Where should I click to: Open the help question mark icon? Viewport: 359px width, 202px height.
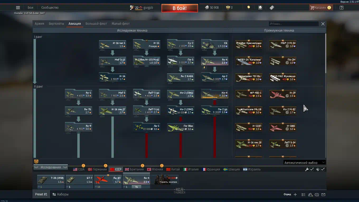tap(342, 8)
